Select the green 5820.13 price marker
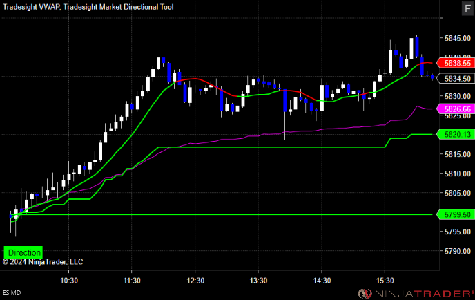Image resolution: width=475 pixels, height=300 pixels. click(456, 134)
